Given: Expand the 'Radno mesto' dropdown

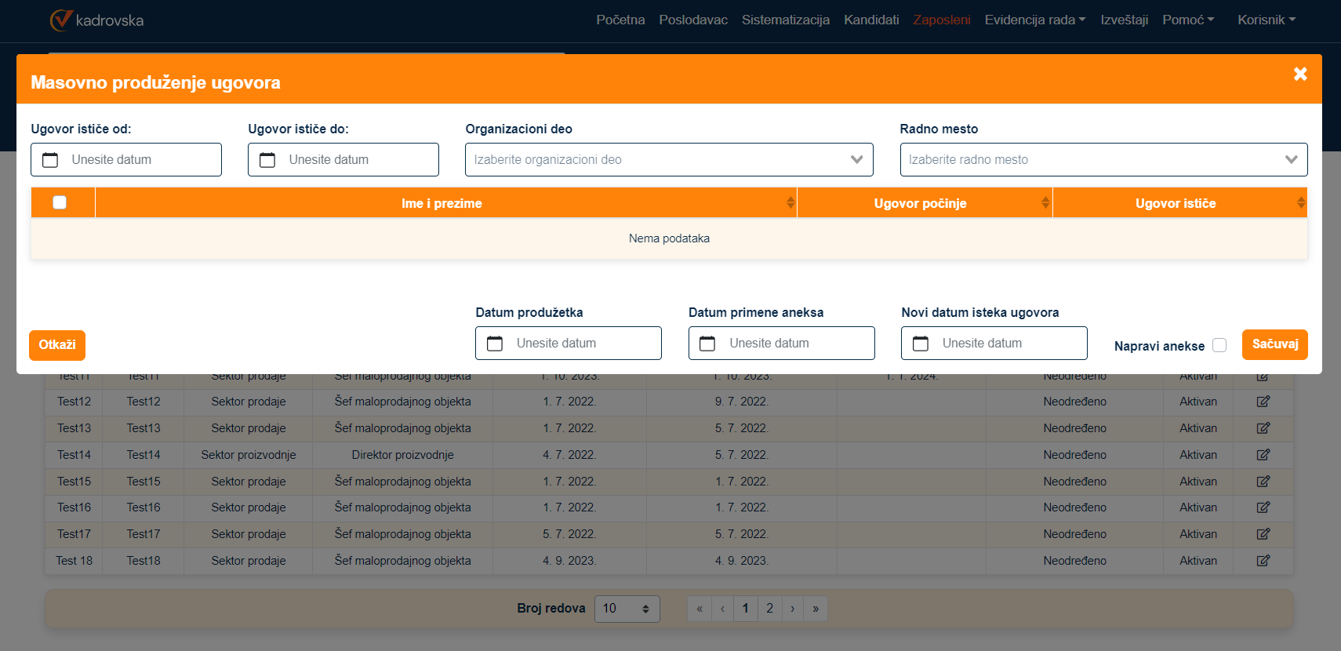Looking at the screenshot, I should pyautogui.click(x=1103, y=160).
